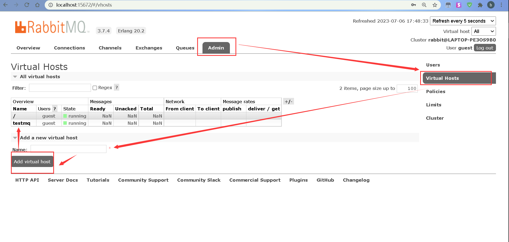This screenshot has height=242, width=509.
Task: Go to browser home page icon
Action: point(38,5)
